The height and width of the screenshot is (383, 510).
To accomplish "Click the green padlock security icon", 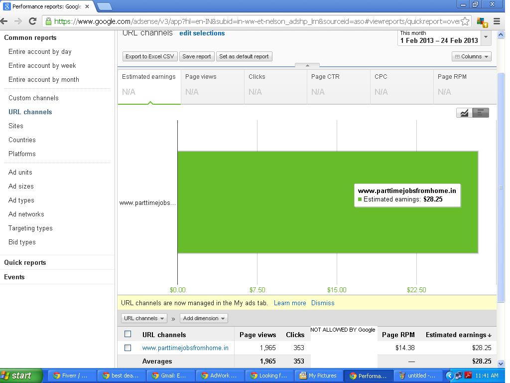I will [48, 21].
